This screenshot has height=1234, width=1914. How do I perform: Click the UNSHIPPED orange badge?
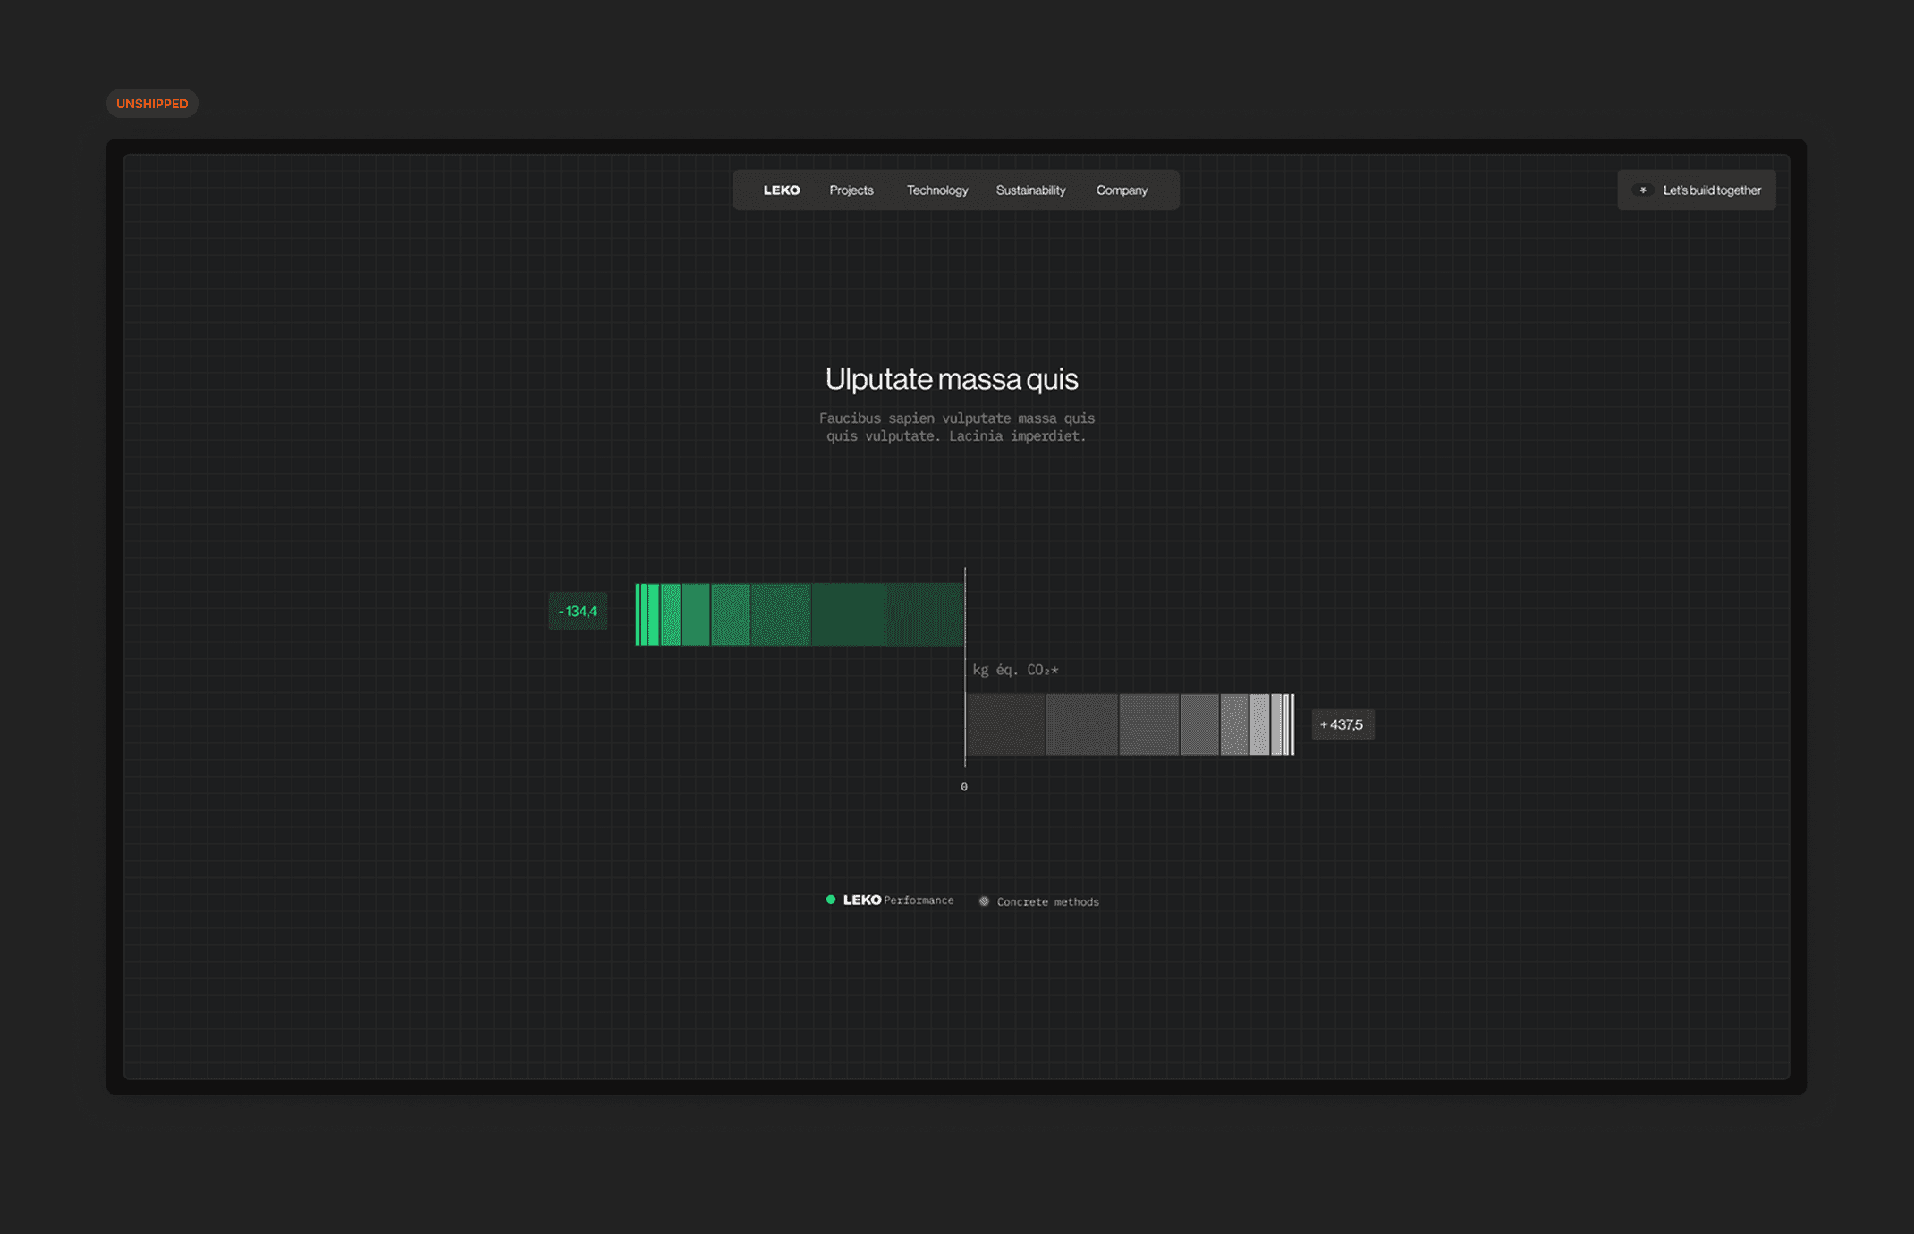[152, 104]
